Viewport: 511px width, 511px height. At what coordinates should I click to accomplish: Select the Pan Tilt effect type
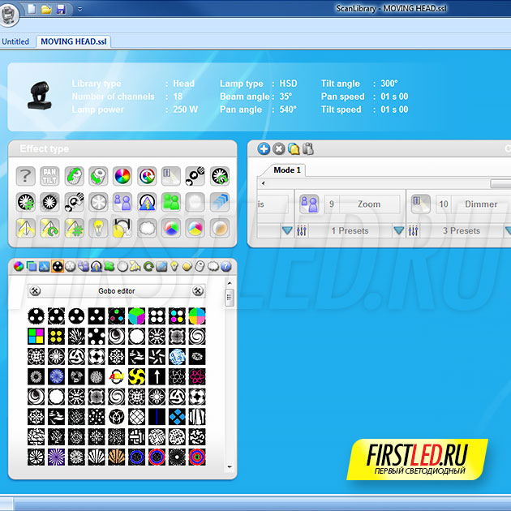pyautogui.click(x=49, y=175)
